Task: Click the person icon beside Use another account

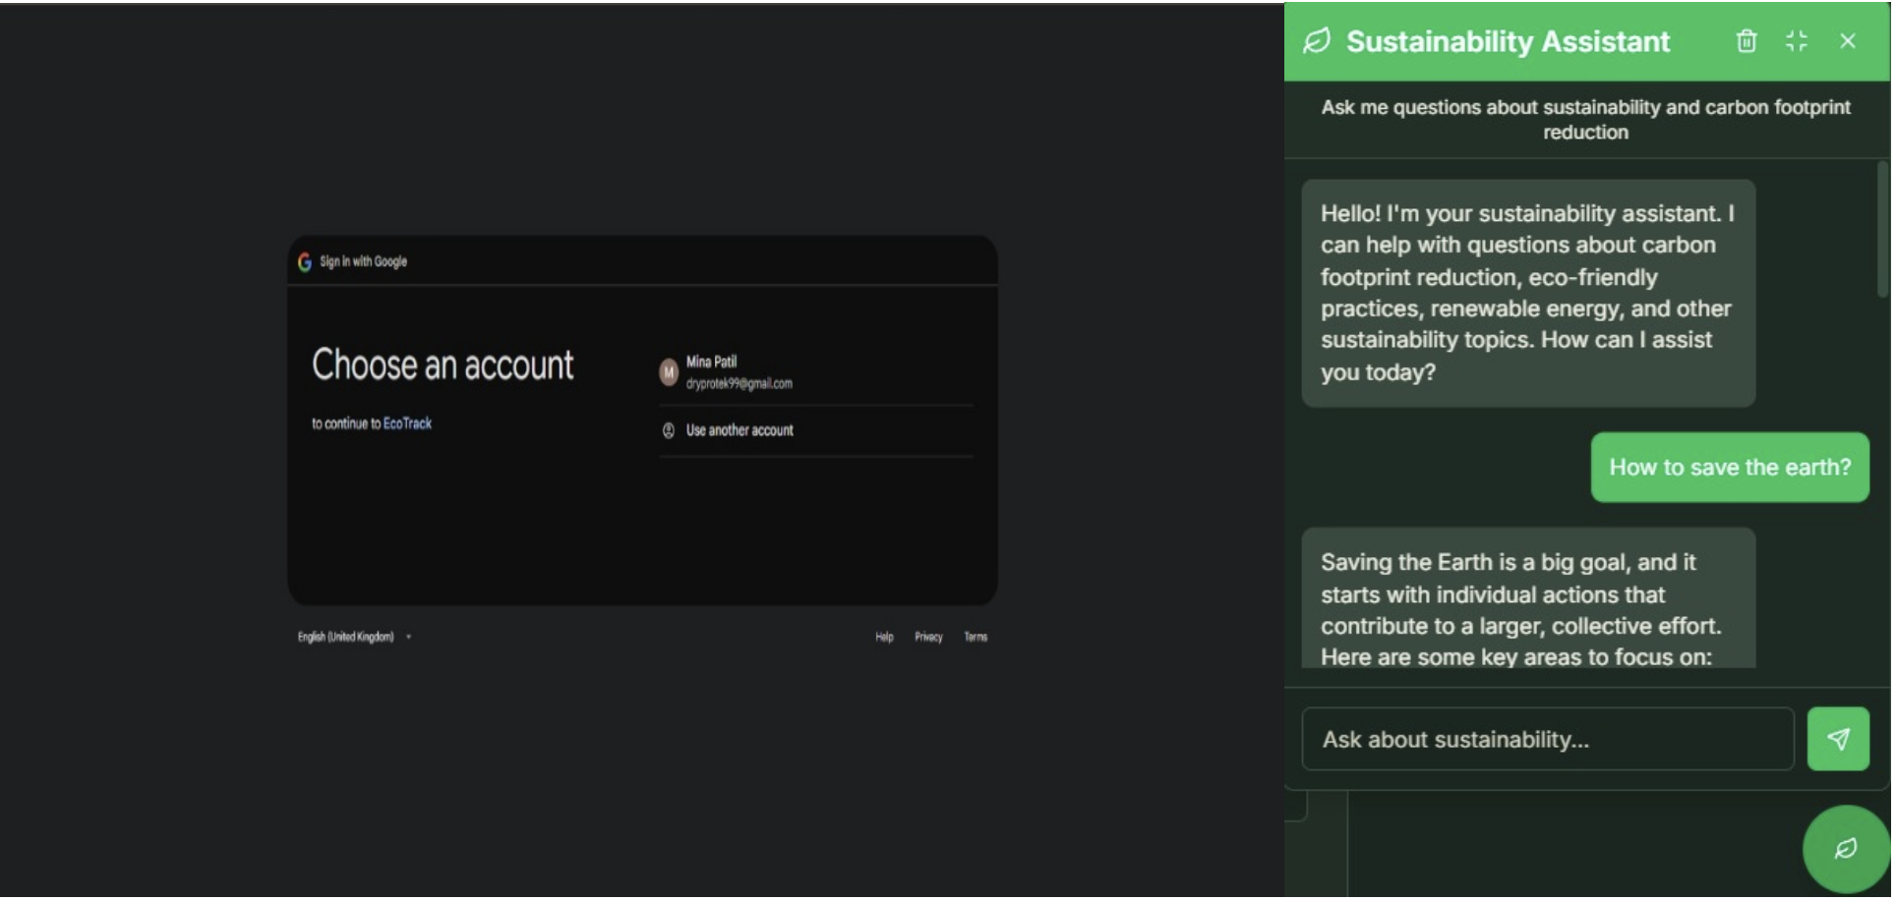Action: tap(669, 429)
